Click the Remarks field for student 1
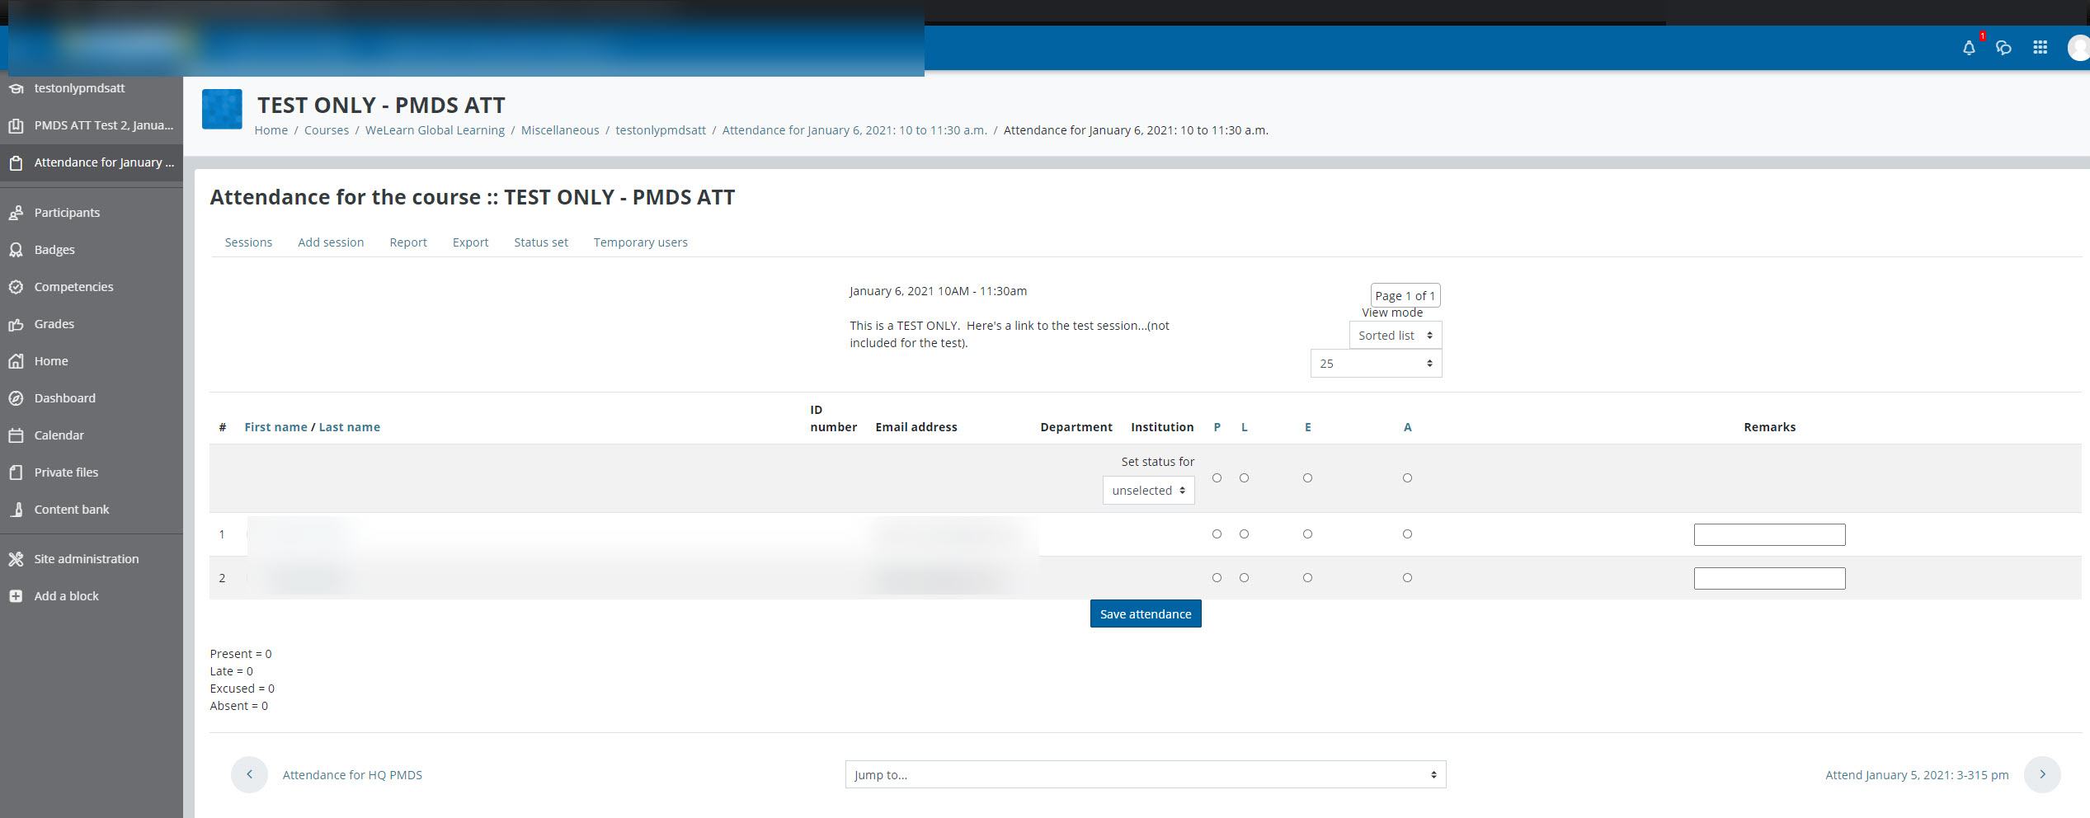This screenshot has height=818, width=2090. pos(1769,534)
